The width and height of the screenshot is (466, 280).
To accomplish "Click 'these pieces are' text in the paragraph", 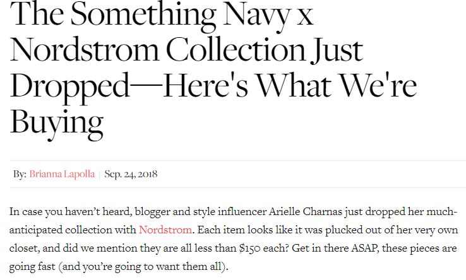I will coord(419,248).
